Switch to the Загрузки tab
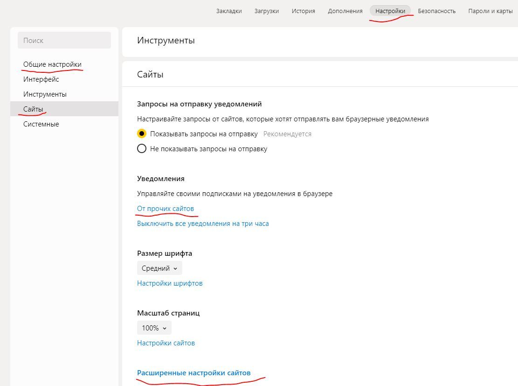The height and width of the screenshot is (386, 518). click(267, 11)
